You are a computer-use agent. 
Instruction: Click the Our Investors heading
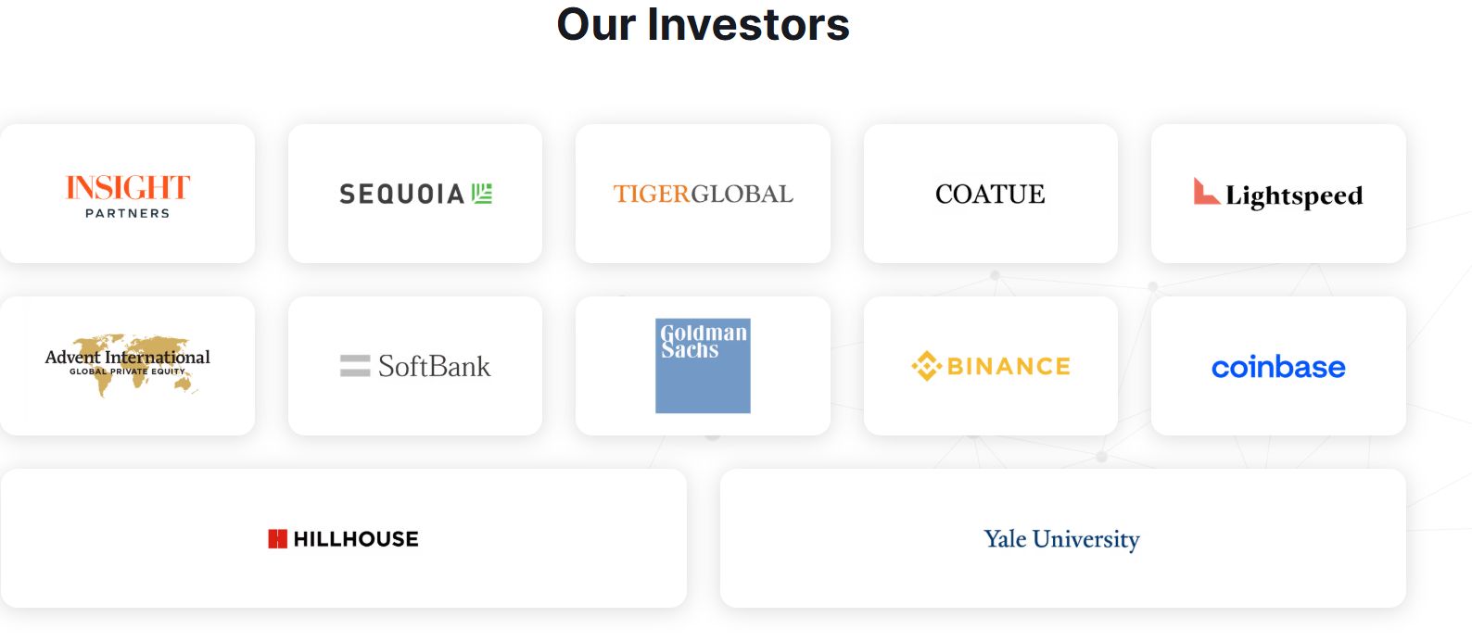tap(703, 24)
